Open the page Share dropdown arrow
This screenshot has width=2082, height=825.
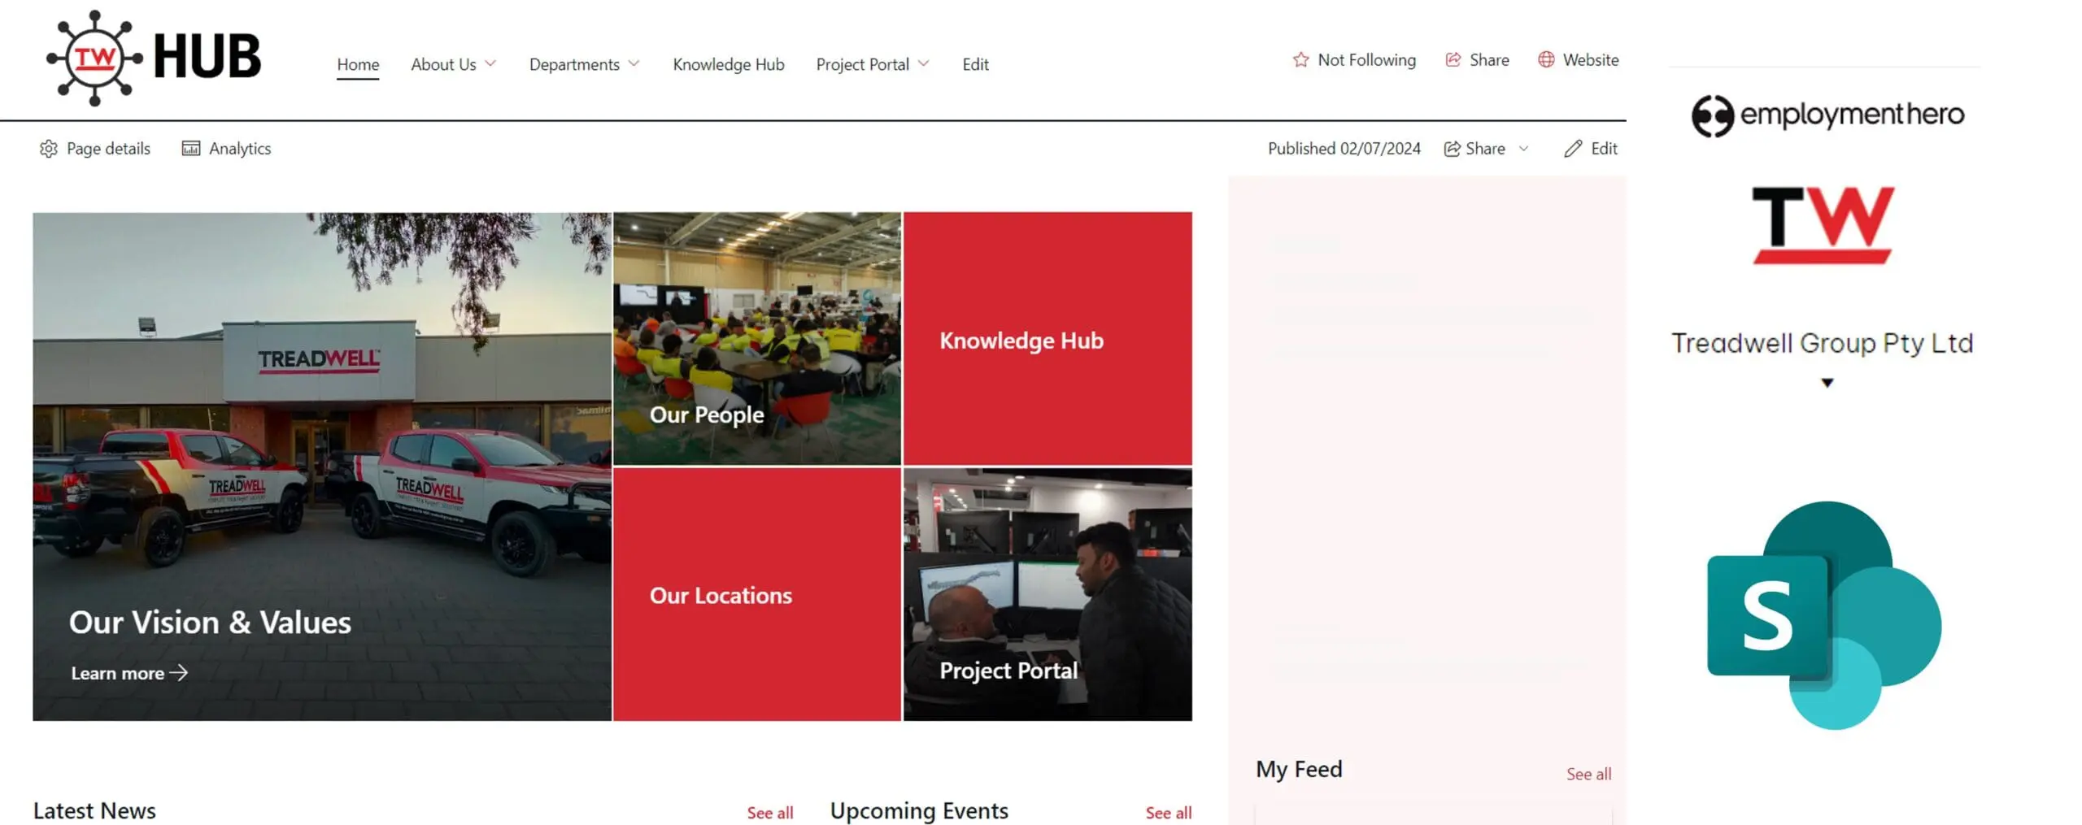pyautogui.click(x=1523, y=149)
